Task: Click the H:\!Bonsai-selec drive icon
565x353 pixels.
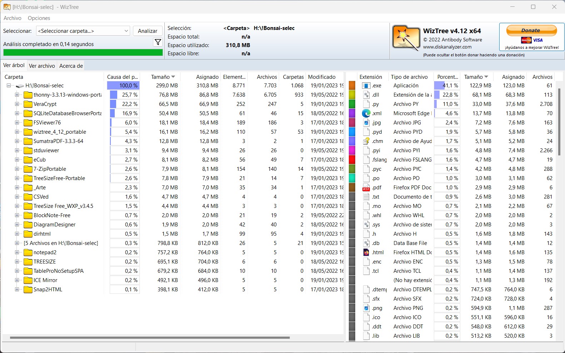Action: 20,86
